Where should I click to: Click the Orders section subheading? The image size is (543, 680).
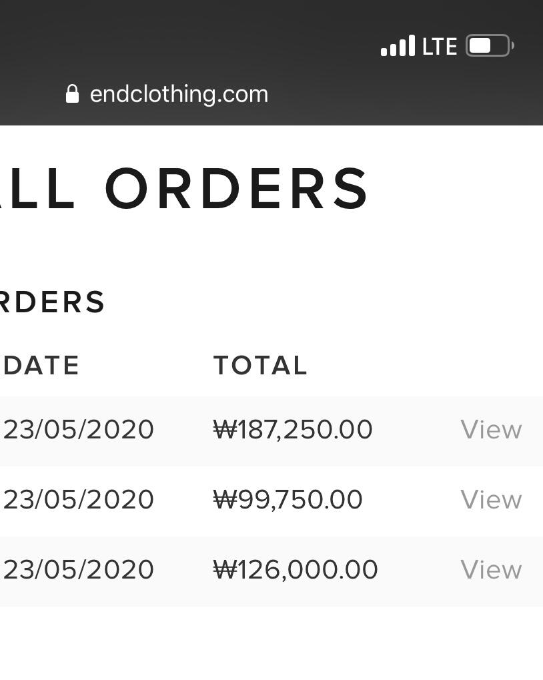tap(52, 302)
